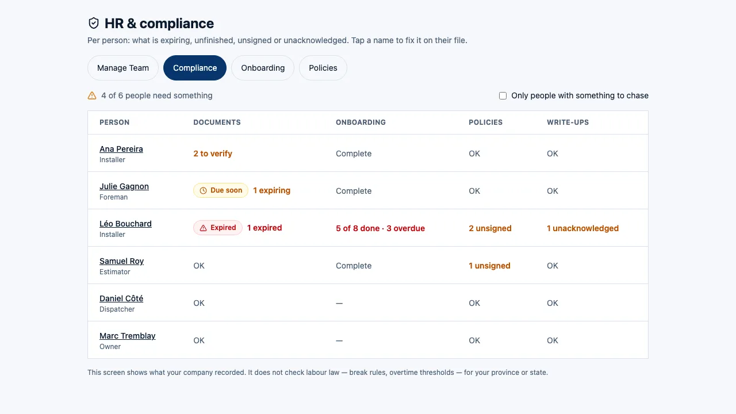
Task: Click the WRITE-UPS column header
Action: pyautogui.click(x=568, y=122)
